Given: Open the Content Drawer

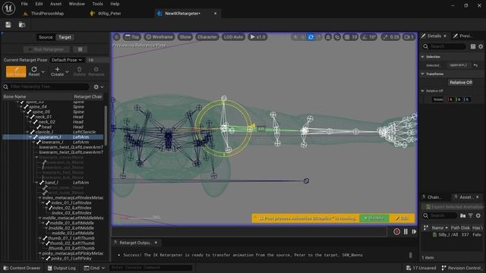Looking at the screenshot, I should (x=22, y=268).
